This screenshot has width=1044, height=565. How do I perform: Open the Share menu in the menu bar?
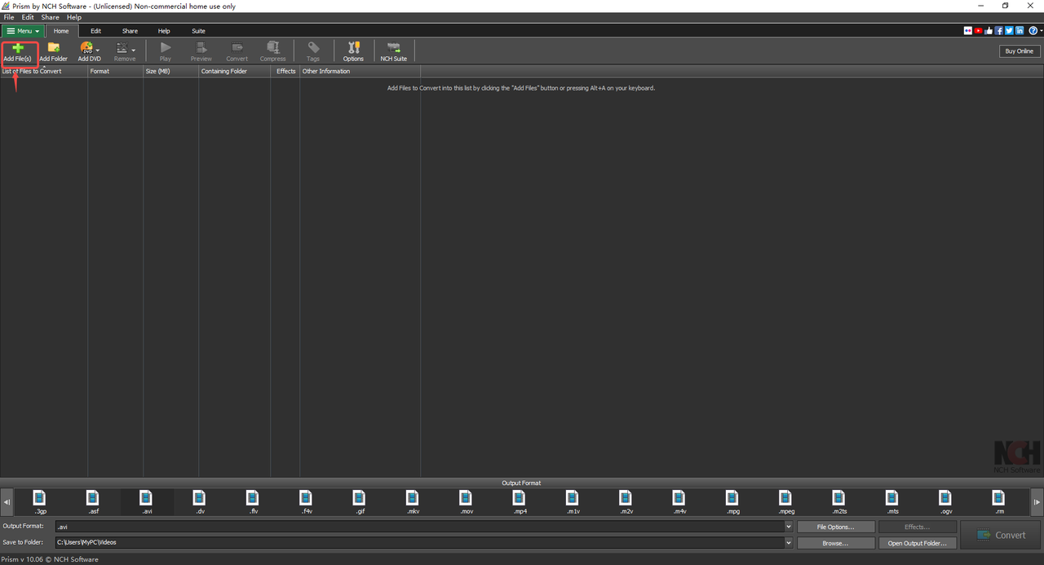50,17
